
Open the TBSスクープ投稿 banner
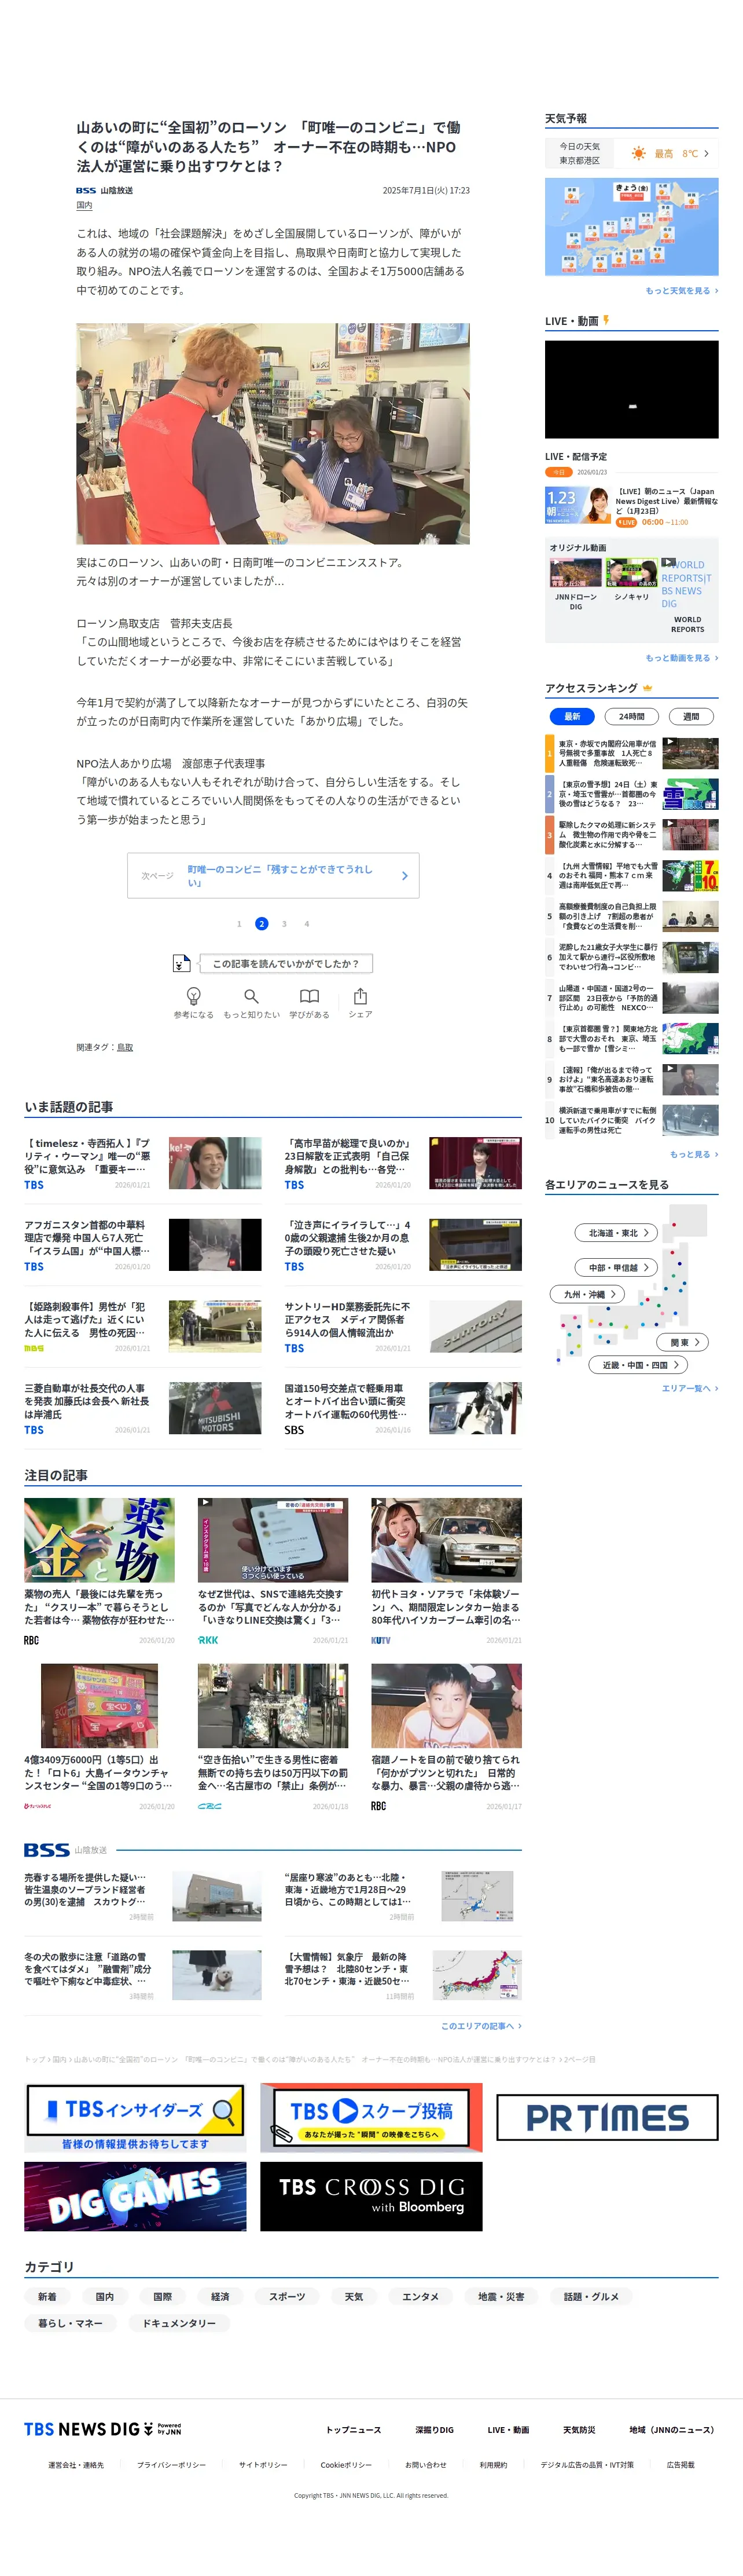pos(371,2117)
